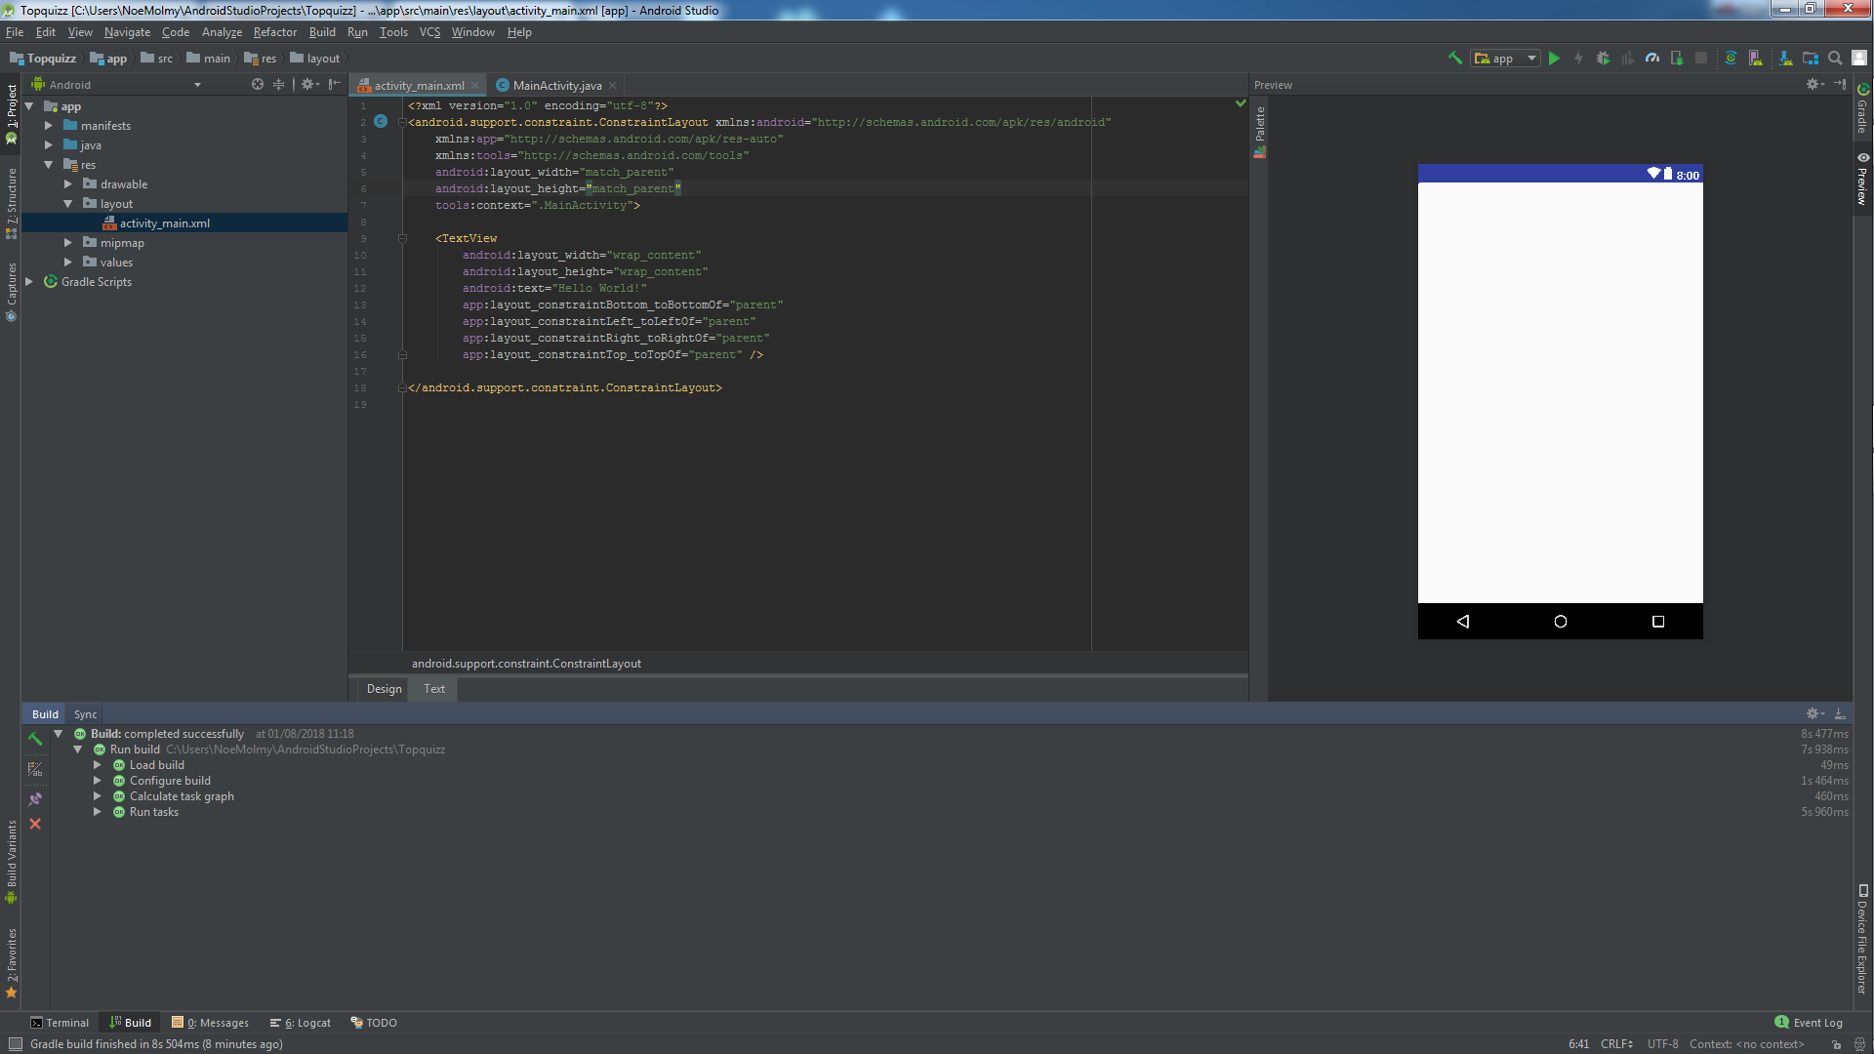Viewport: 1874px width, 1054px height.
Task: Open the AVD Manager from the toolbar
Action: [1755, 59]
